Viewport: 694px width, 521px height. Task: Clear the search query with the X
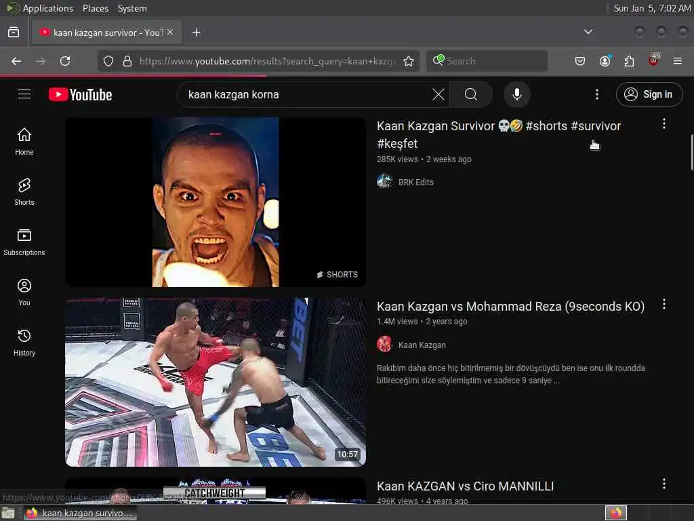[438, 94]
